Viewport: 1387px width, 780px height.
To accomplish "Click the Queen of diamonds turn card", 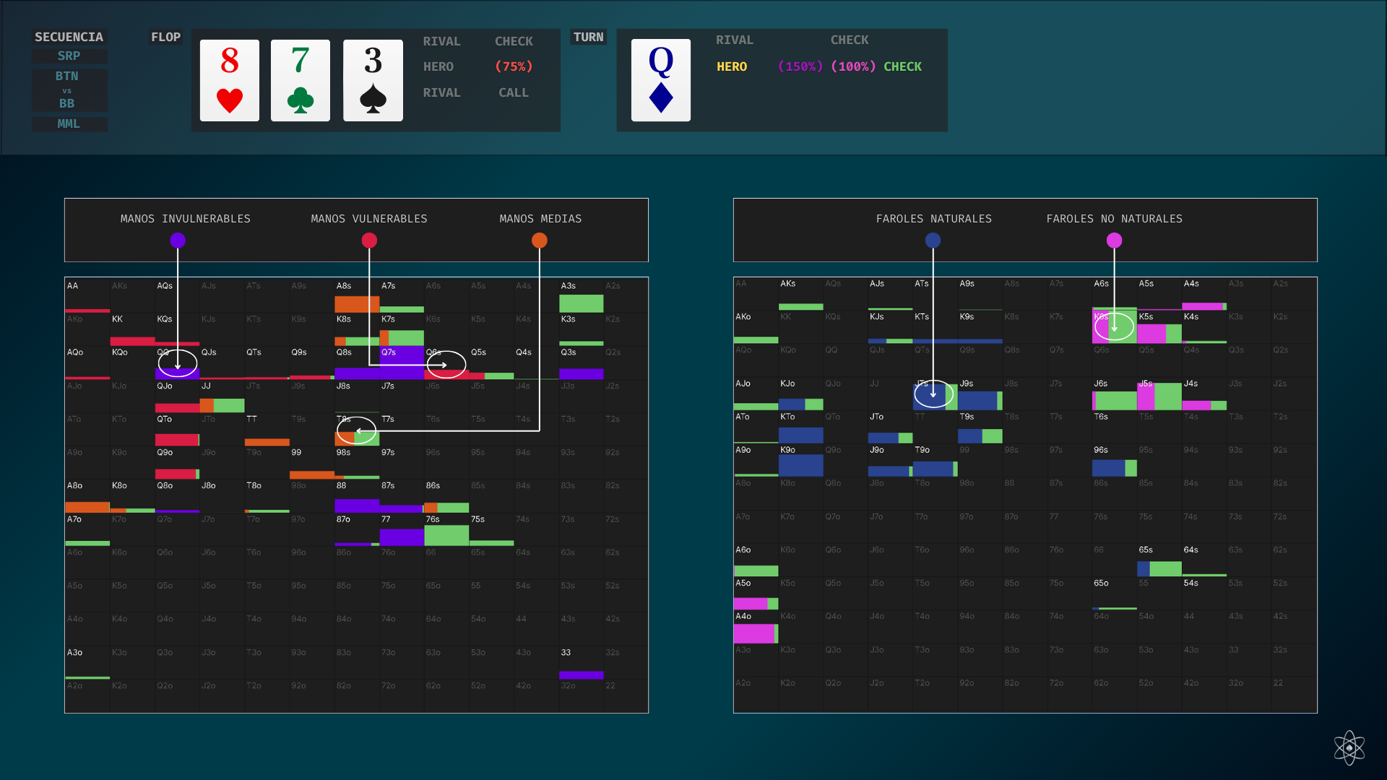I will pyautogui.click(x=660, y=80).
